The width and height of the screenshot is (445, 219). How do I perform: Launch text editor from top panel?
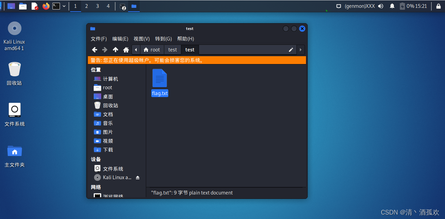(34, 6)
